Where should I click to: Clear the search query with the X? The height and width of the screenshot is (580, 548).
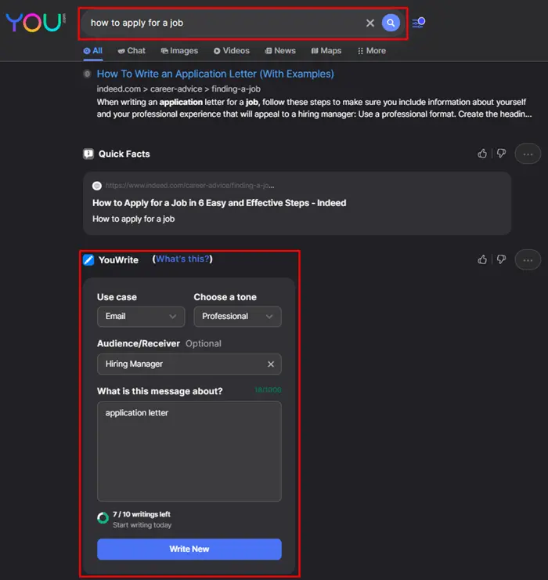tap(370, 23)
